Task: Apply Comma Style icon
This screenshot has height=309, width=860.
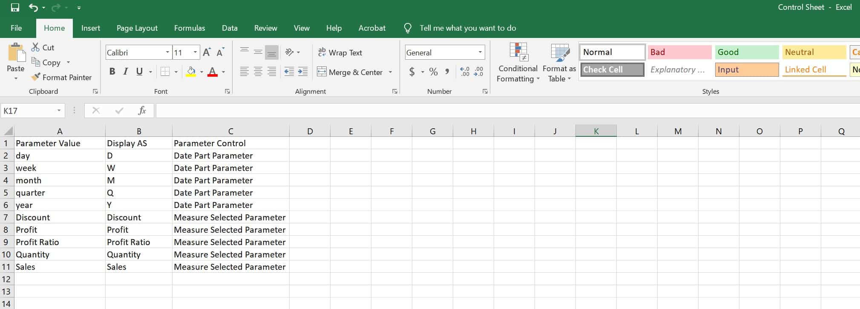Action: [x=447, y=72]
